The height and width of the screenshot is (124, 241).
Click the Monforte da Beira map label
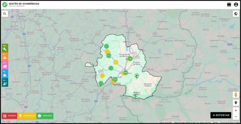[148, 85]
